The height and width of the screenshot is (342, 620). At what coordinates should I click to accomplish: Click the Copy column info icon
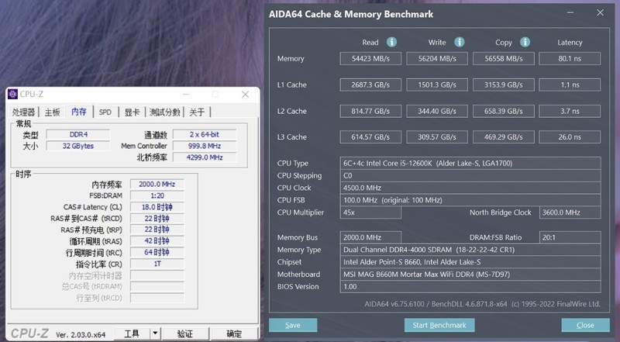click(525, 42)
